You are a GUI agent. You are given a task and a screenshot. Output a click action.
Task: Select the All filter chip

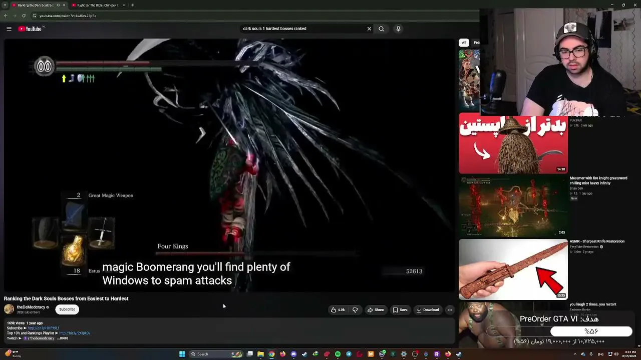coord(464,42)
